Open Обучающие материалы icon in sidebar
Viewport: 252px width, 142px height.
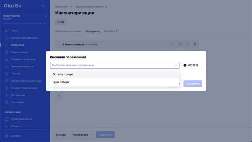6,38
